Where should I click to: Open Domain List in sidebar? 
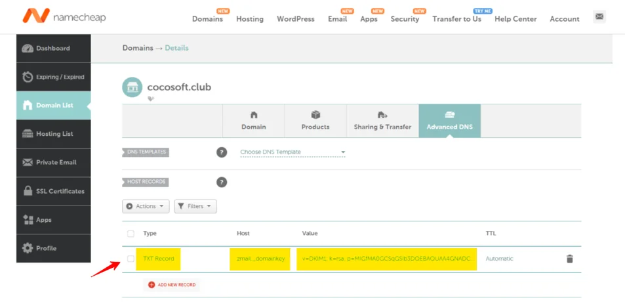tap(53, 105)
